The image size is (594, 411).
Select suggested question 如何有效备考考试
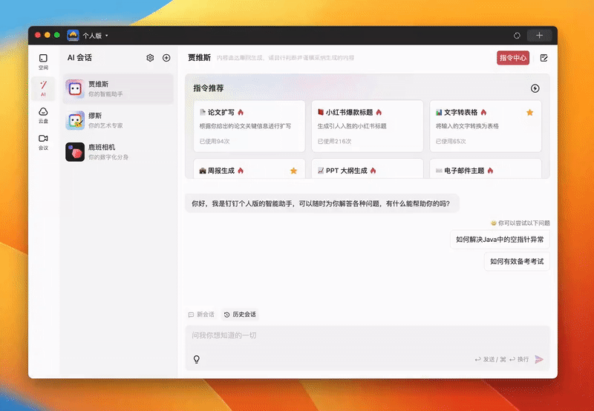pyautogui.click(x=517, y=261)
